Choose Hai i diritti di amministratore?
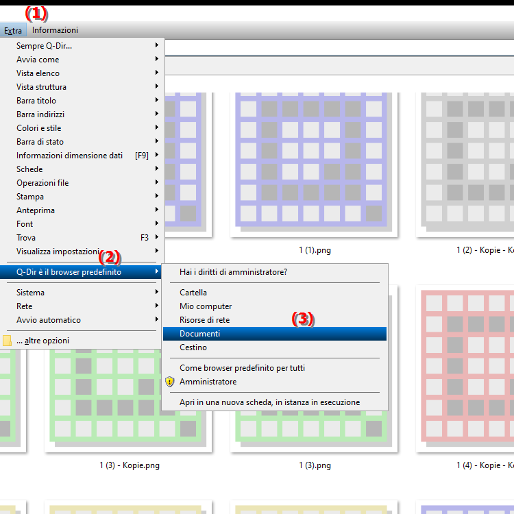 coord(275,272)
